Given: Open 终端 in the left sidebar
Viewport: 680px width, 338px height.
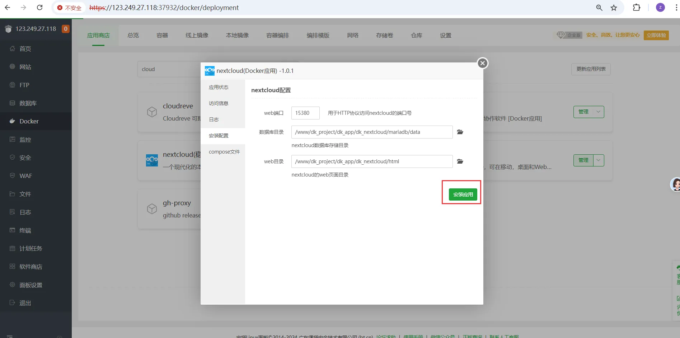Looking at the screenshot, I should 36,230.
